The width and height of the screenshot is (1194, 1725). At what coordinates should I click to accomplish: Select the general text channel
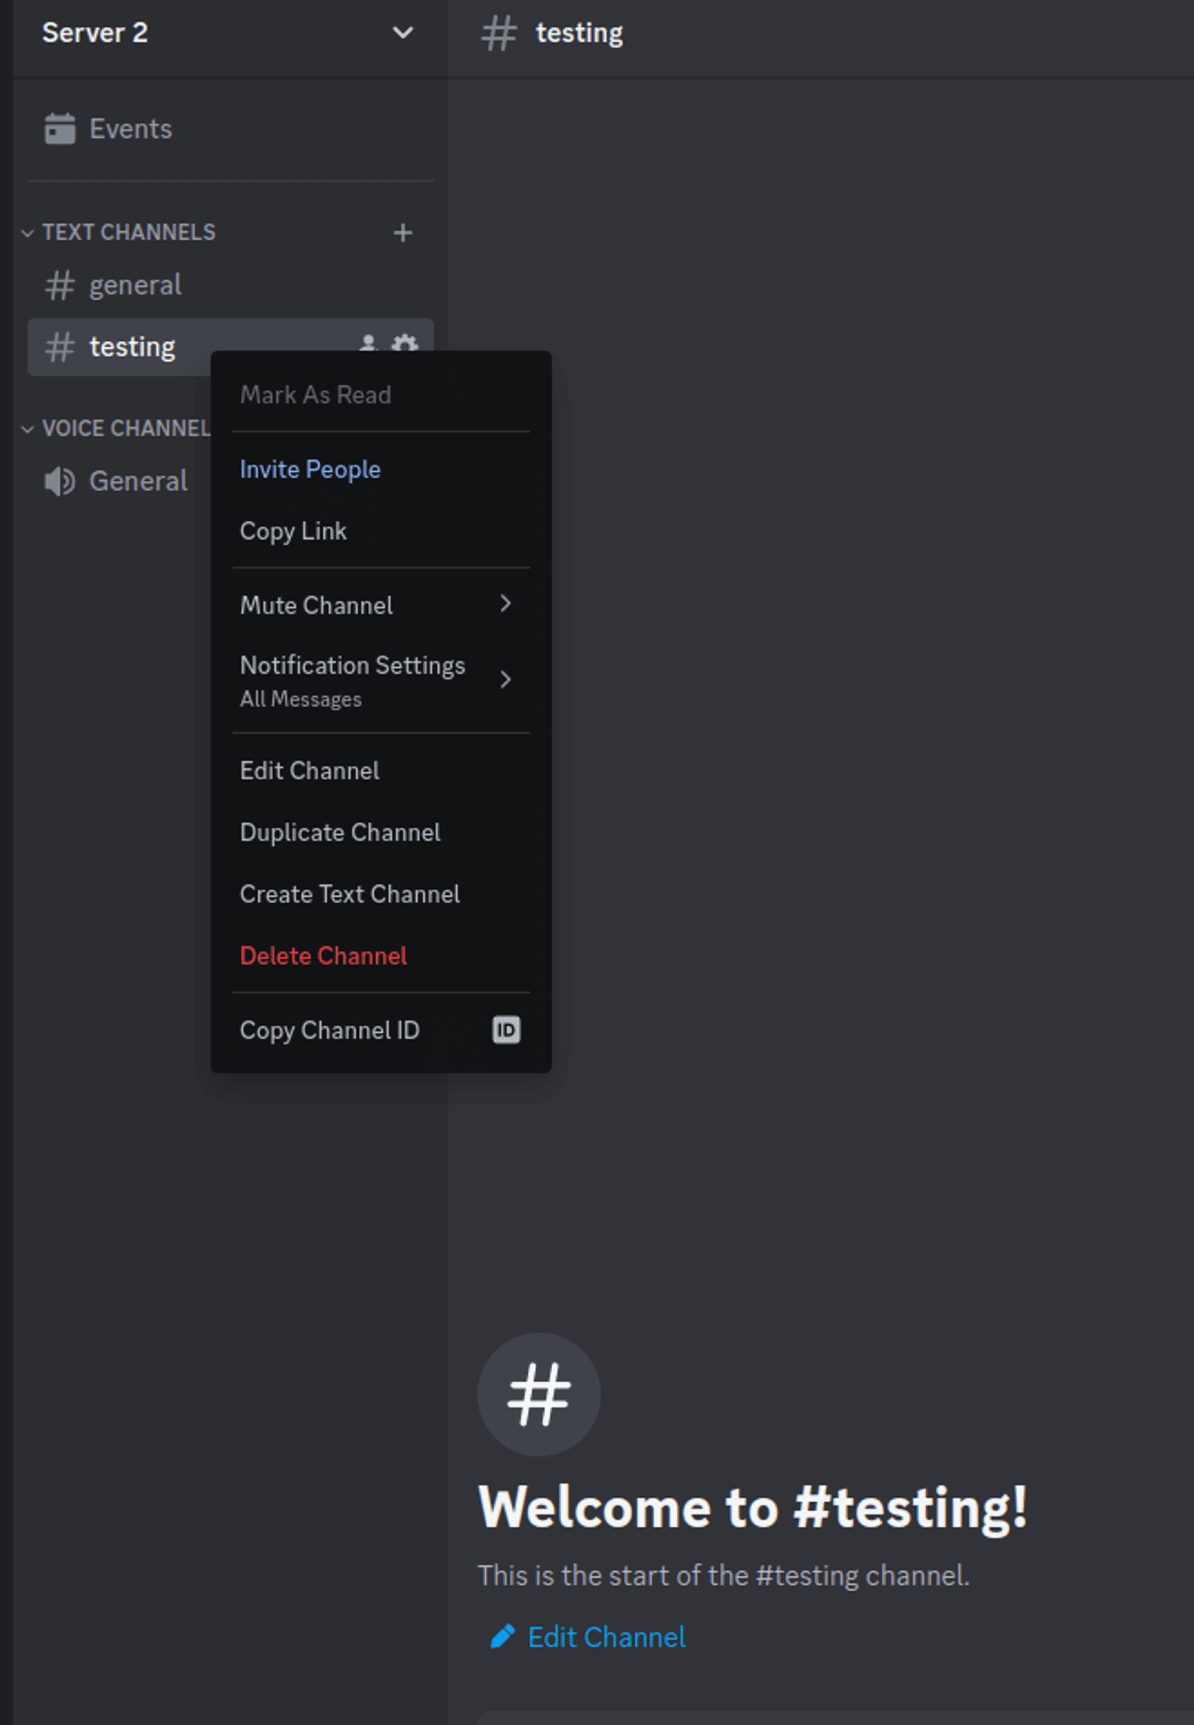pyautogui.click(x=136, y=284)
